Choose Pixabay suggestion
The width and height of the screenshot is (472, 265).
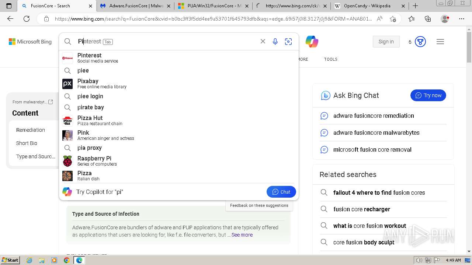(179, 84)
